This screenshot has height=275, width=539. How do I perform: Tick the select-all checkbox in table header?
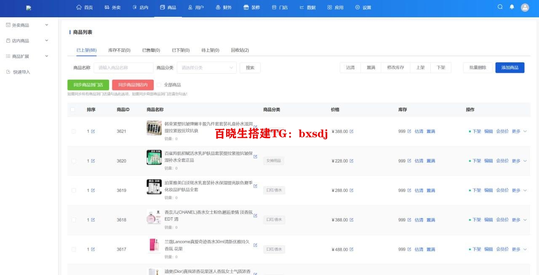click(73, 109)
